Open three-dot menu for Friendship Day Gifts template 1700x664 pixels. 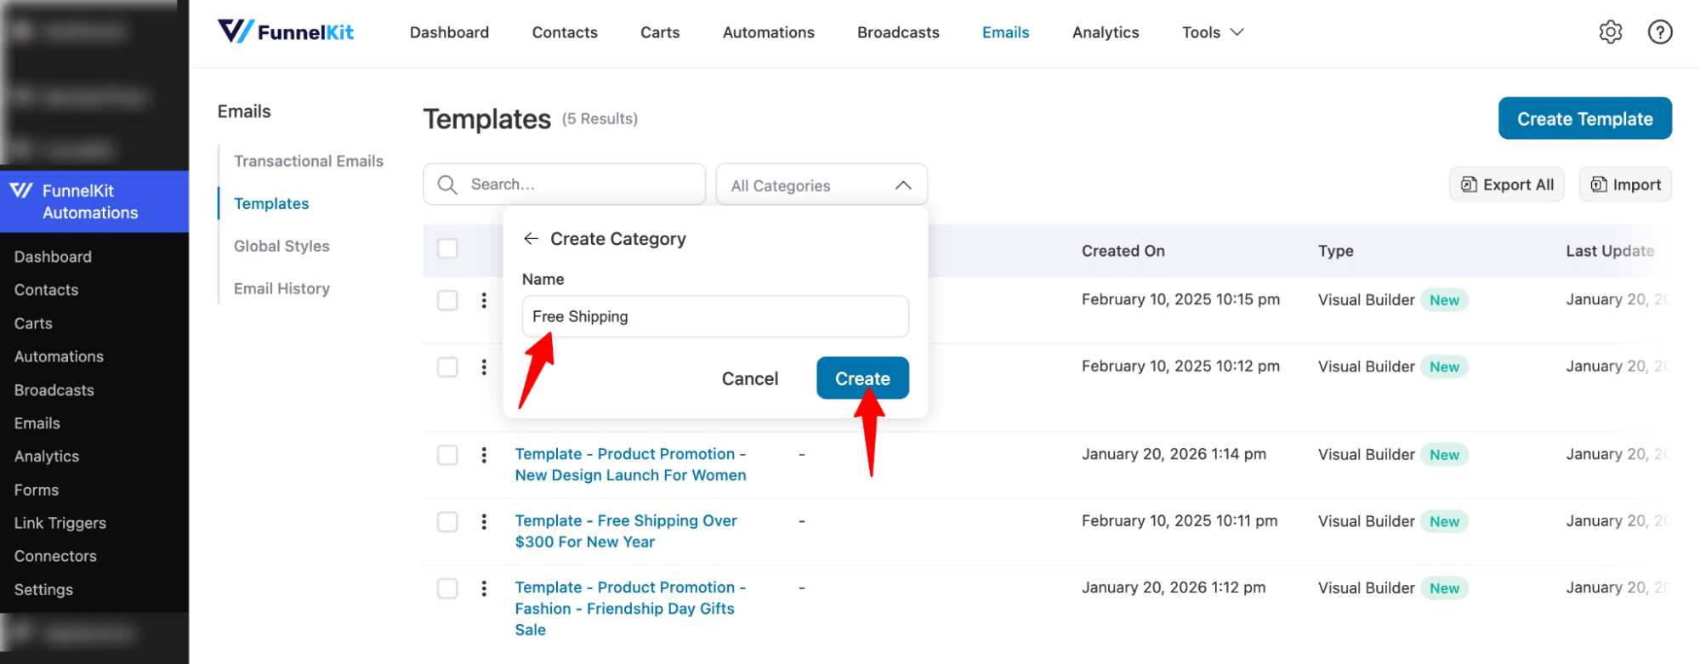[x=484, y=588]
